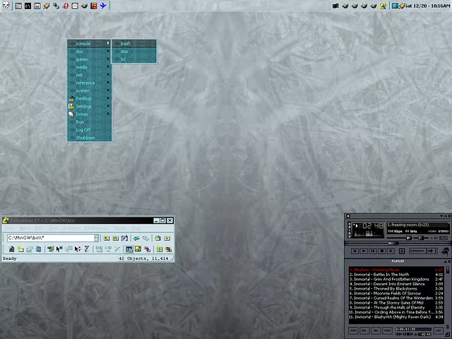Toggle shuffle in Winamp
Screen dimensions: 452x339
pos(417,251)
